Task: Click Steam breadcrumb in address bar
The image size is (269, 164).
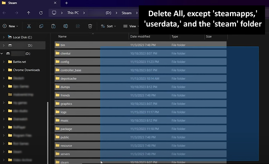Action: click(127, 13)
